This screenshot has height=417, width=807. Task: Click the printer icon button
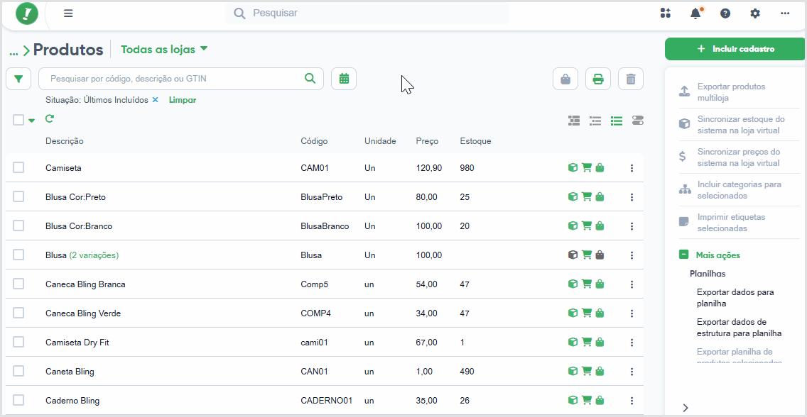coord(598,79)
